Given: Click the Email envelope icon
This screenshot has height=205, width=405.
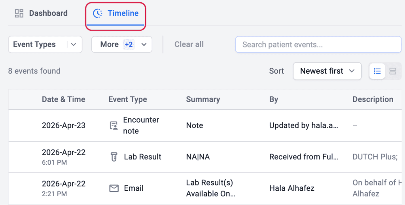Looking at the screenshot, I should pos(114,188).
